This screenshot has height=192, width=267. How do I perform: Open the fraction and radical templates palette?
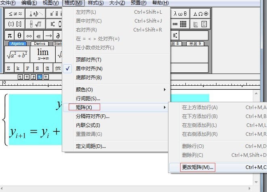coord(35,24)
